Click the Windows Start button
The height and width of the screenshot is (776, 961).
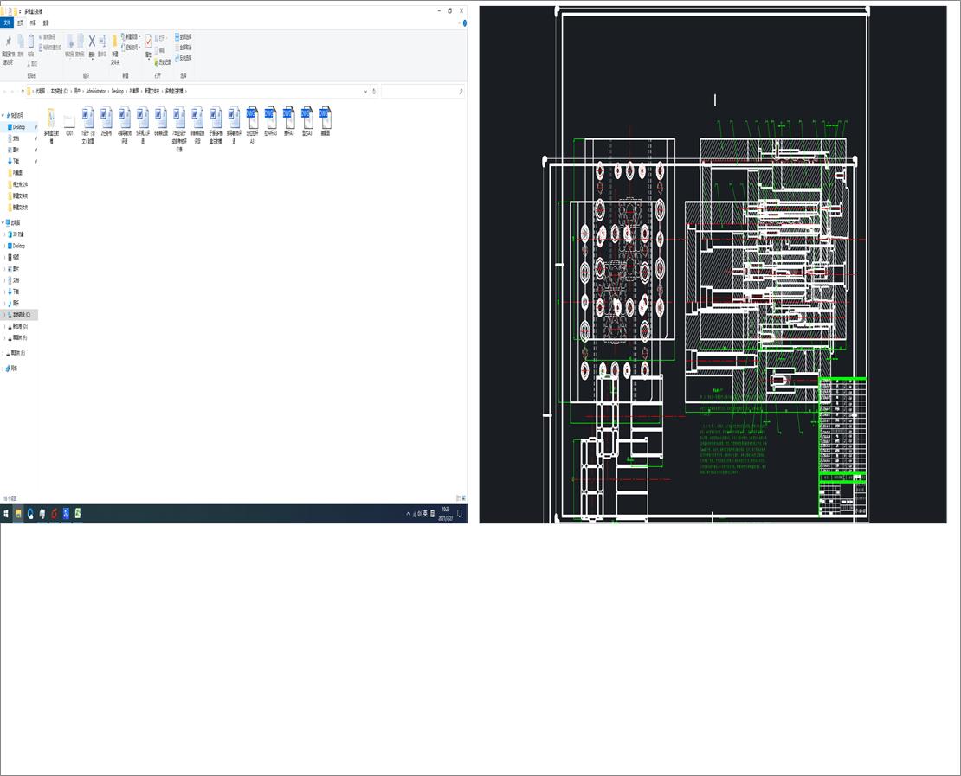6,514
